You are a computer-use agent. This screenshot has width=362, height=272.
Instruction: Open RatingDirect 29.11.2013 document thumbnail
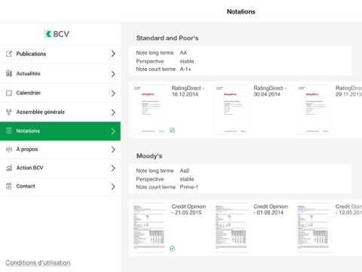(x=314, y=110)
